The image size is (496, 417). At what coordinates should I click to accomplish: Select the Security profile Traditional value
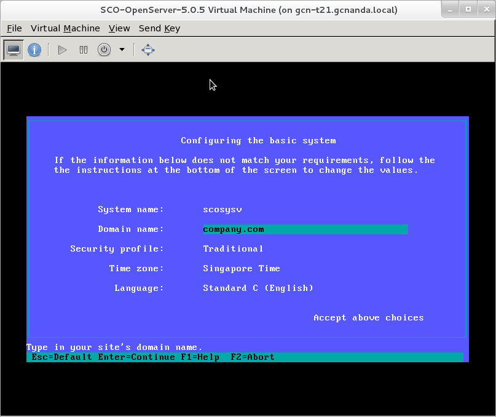(x=233, y=249)
